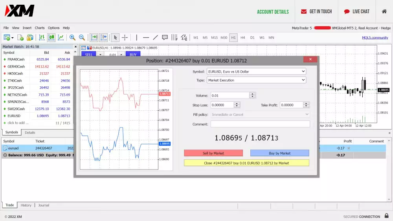Adjust Stop Loss stepper

pyautogui.click(x=237, y=105)
